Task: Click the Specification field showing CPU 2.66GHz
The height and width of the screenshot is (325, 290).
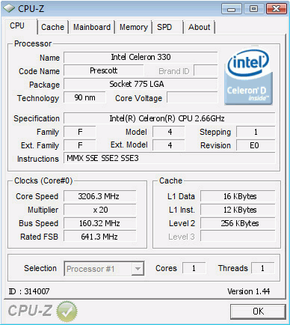Action: point(170,118)
